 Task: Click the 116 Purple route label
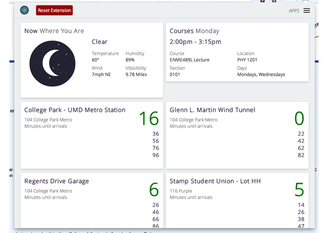181,191
